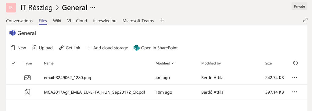312x111 pixels.
Task: Toggle select-all checkmark in the header row
Action: 13,63
